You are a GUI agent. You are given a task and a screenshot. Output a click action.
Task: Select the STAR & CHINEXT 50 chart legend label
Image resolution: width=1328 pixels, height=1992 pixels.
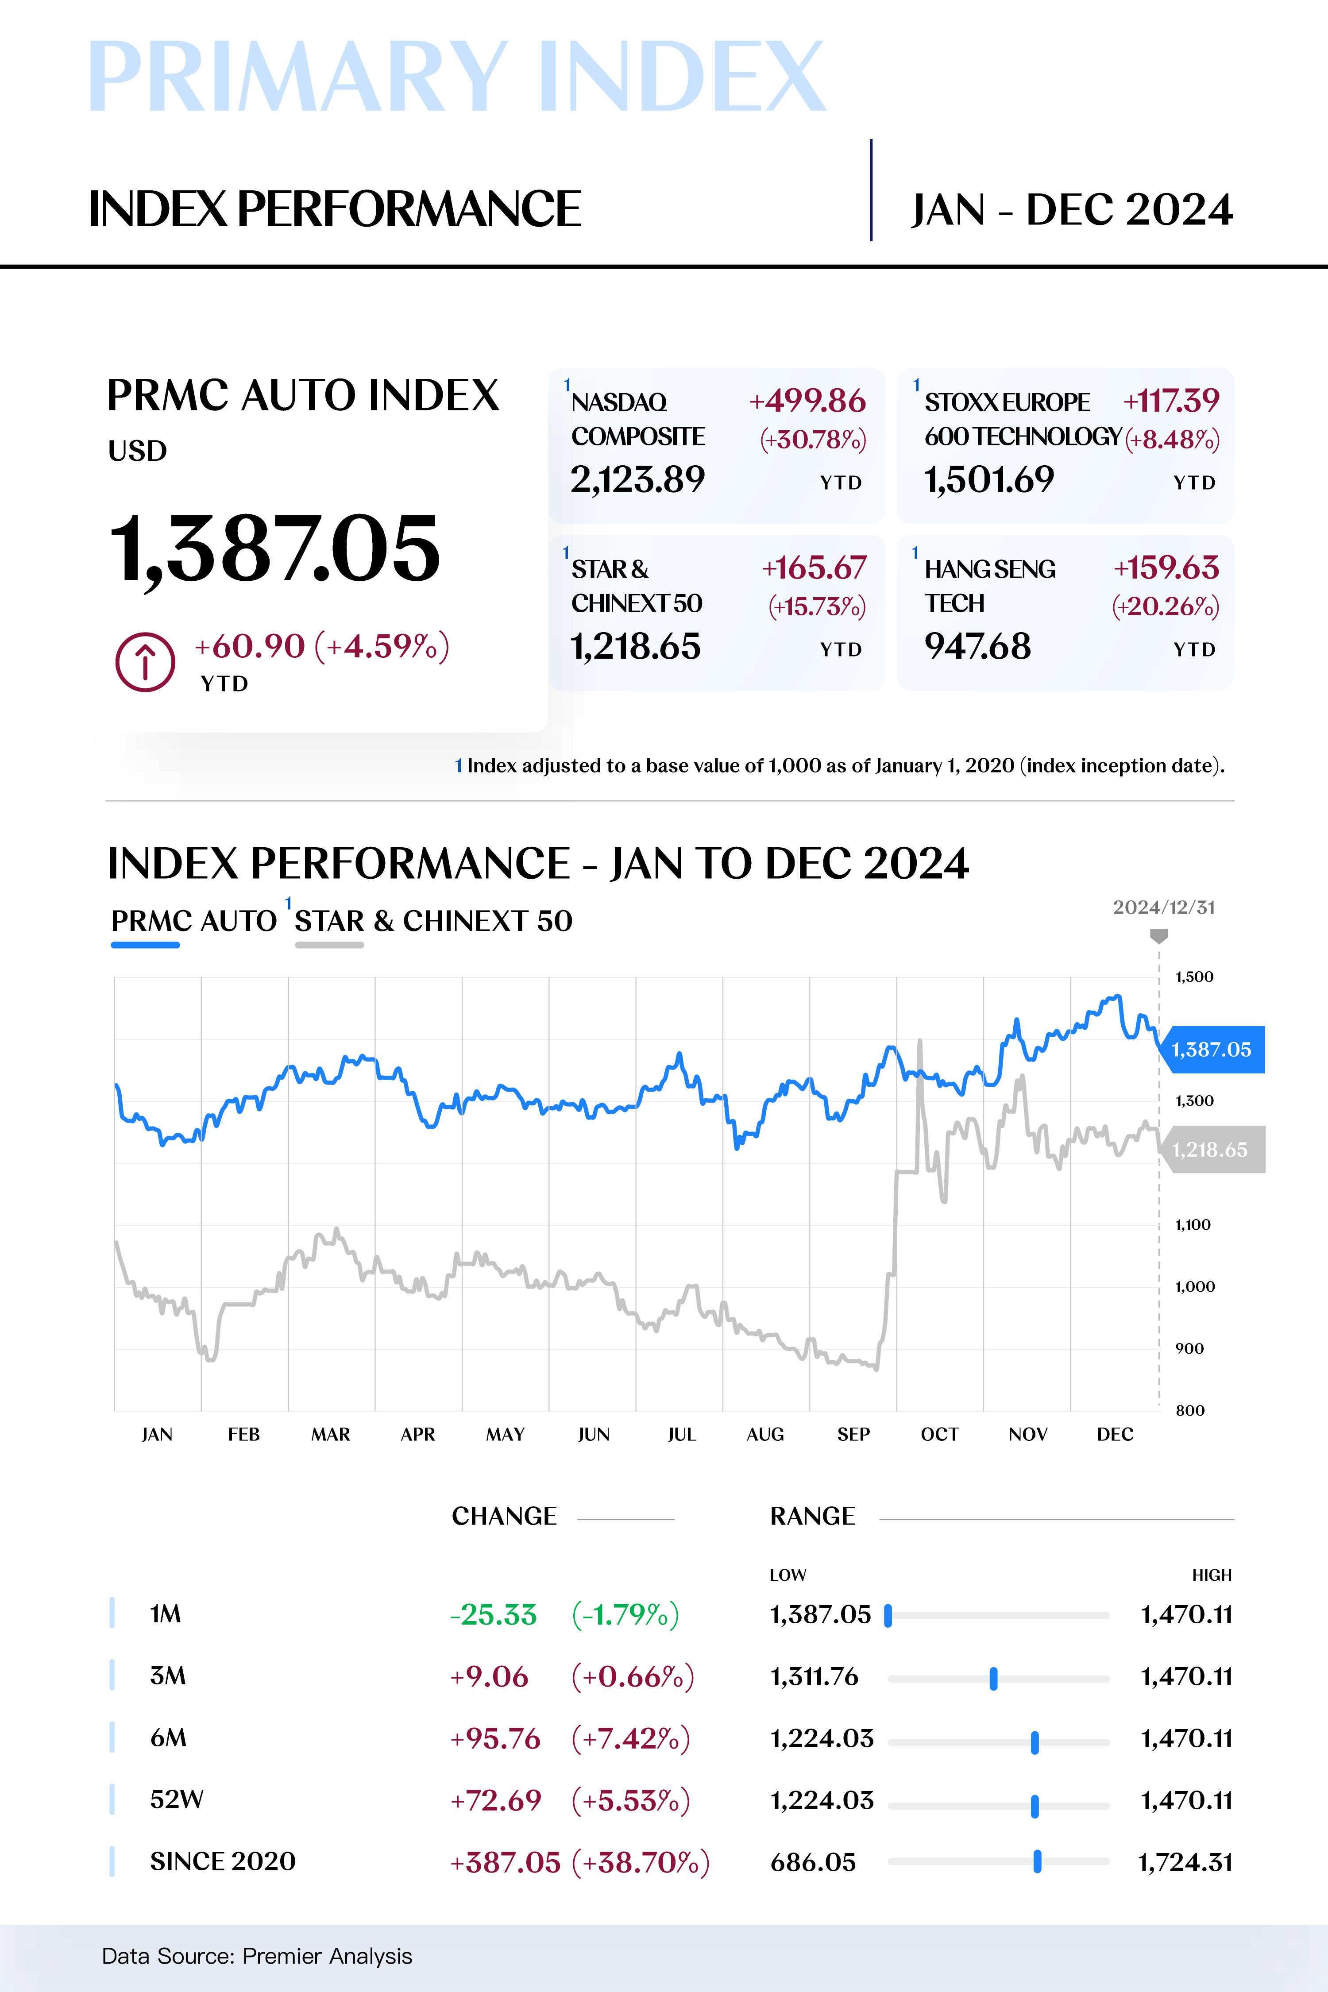tap(433, 921)
